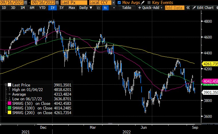Screen dimensions: 218x134
Task: Edit moving averages with the pencil icon
Action: click(x=143, y=3)
